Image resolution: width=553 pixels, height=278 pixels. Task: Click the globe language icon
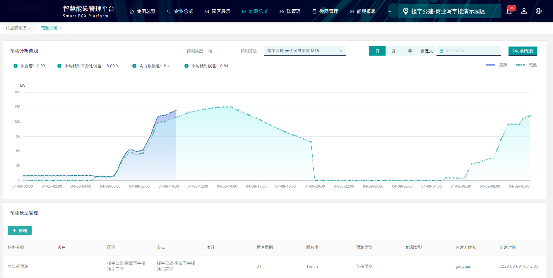[539, 11]
